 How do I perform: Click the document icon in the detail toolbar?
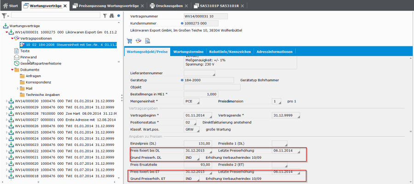(148, 41)
